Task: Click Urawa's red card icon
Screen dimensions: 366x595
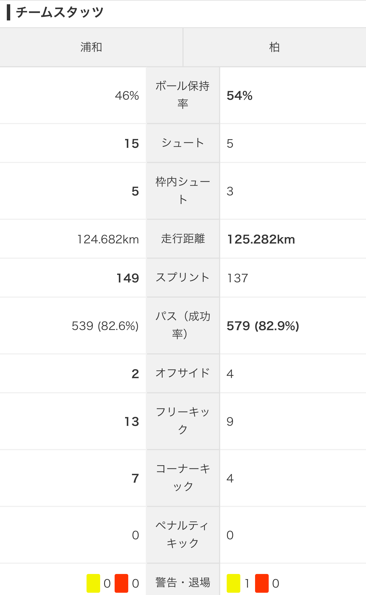Action: (x=121, y=583)
